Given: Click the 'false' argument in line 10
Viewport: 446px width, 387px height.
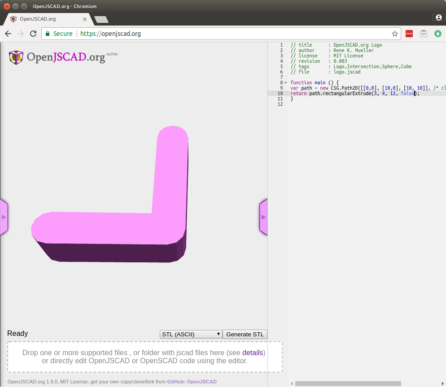Looking at the screenshot, I should click(407, 94).
